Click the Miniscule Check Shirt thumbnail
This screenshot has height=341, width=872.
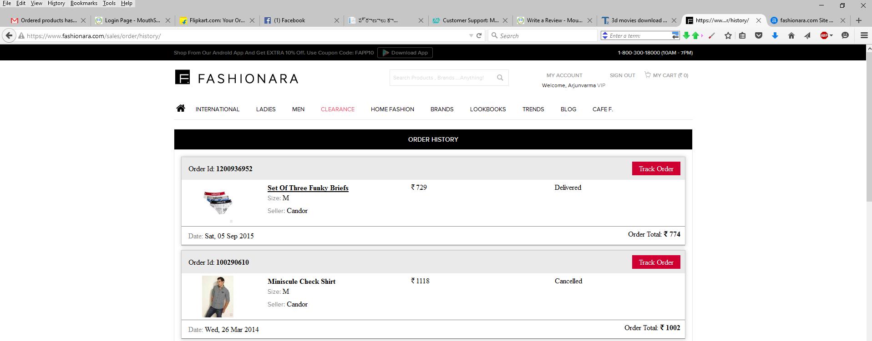(218, 296)
